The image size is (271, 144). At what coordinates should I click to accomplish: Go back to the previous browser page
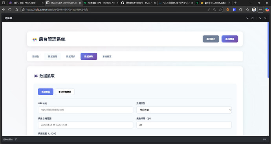pos(4,10)
